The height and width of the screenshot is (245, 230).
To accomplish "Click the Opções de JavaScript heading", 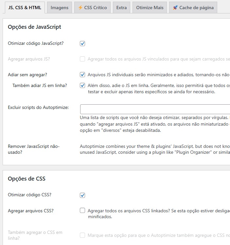I will (x=34, y=27).
